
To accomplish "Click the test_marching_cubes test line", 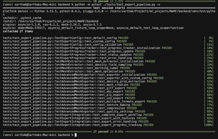I will pyautogui.click(x=67, y=68).
